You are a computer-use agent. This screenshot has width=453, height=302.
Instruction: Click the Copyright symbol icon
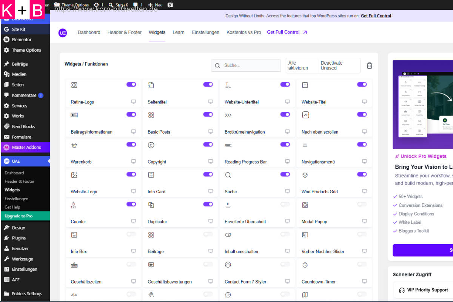pos(151,145)
